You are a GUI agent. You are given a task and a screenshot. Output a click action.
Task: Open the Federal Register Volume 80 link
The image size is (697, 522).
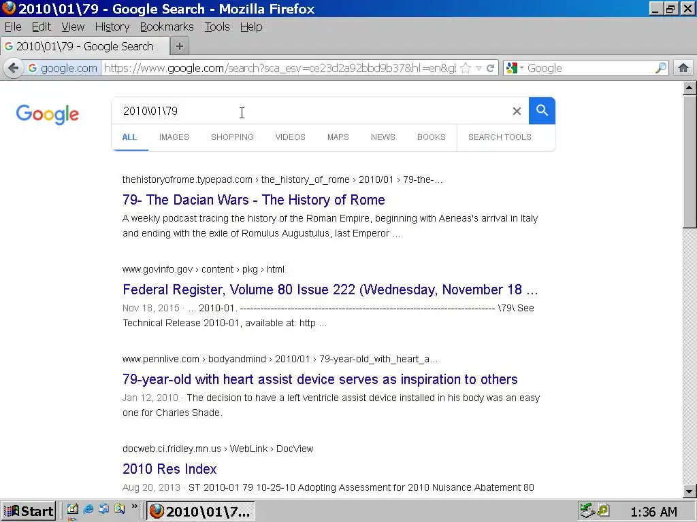pyautogui.click(x=330, y=290)
